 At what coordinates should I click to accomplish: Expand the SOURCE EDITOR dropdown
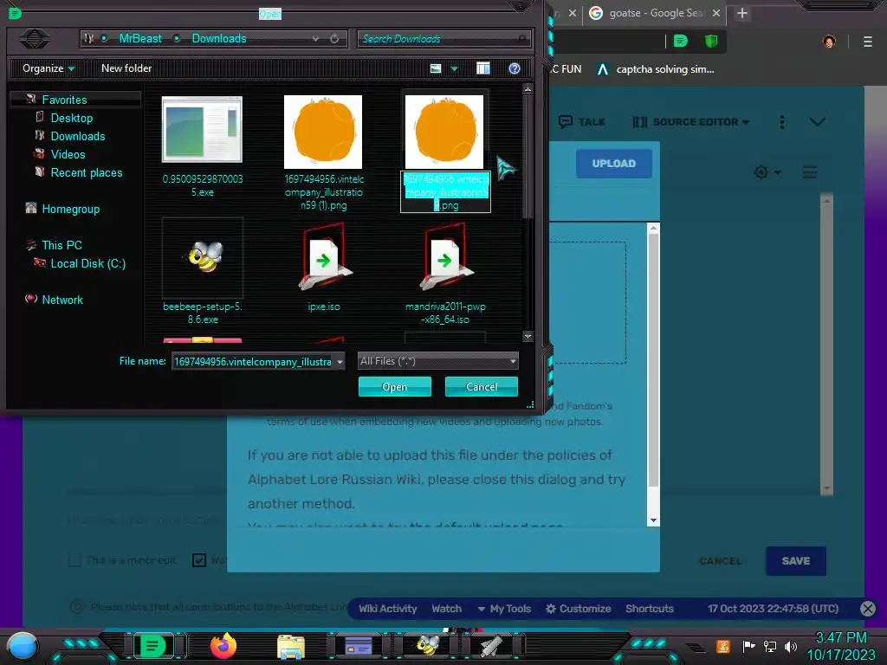click(690, 121)
